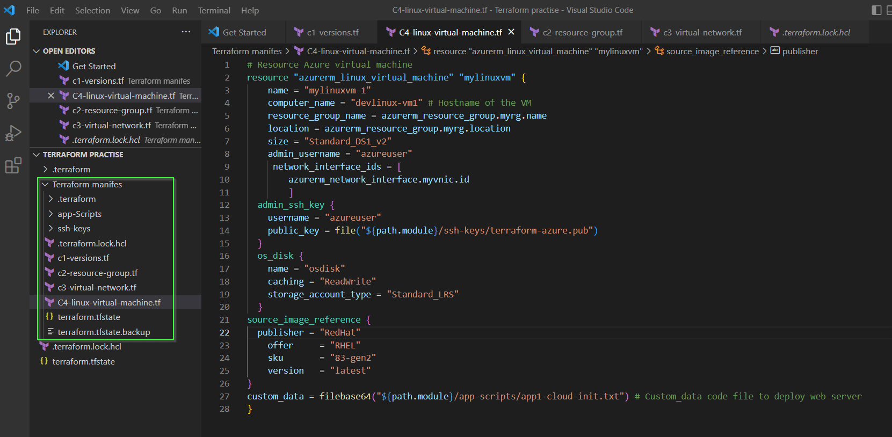Click the VS Code logo in title bar
This screenshot has width=892, height=437.
pyautogui.click(x=10, y=10)
